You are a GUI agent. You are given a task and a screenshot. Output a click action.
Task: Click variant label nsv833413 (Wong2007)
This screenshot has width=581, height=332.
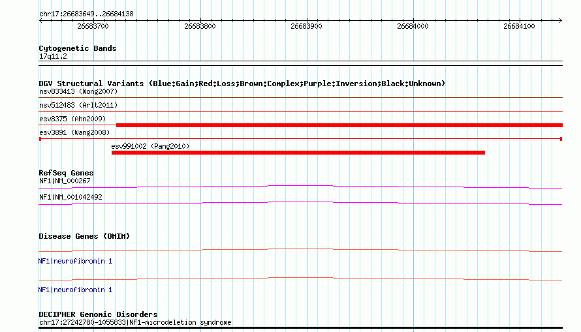coord(78,91)
